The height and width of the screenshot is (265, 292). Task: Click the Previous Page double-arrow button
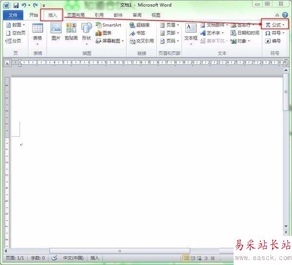coord(286,232)
